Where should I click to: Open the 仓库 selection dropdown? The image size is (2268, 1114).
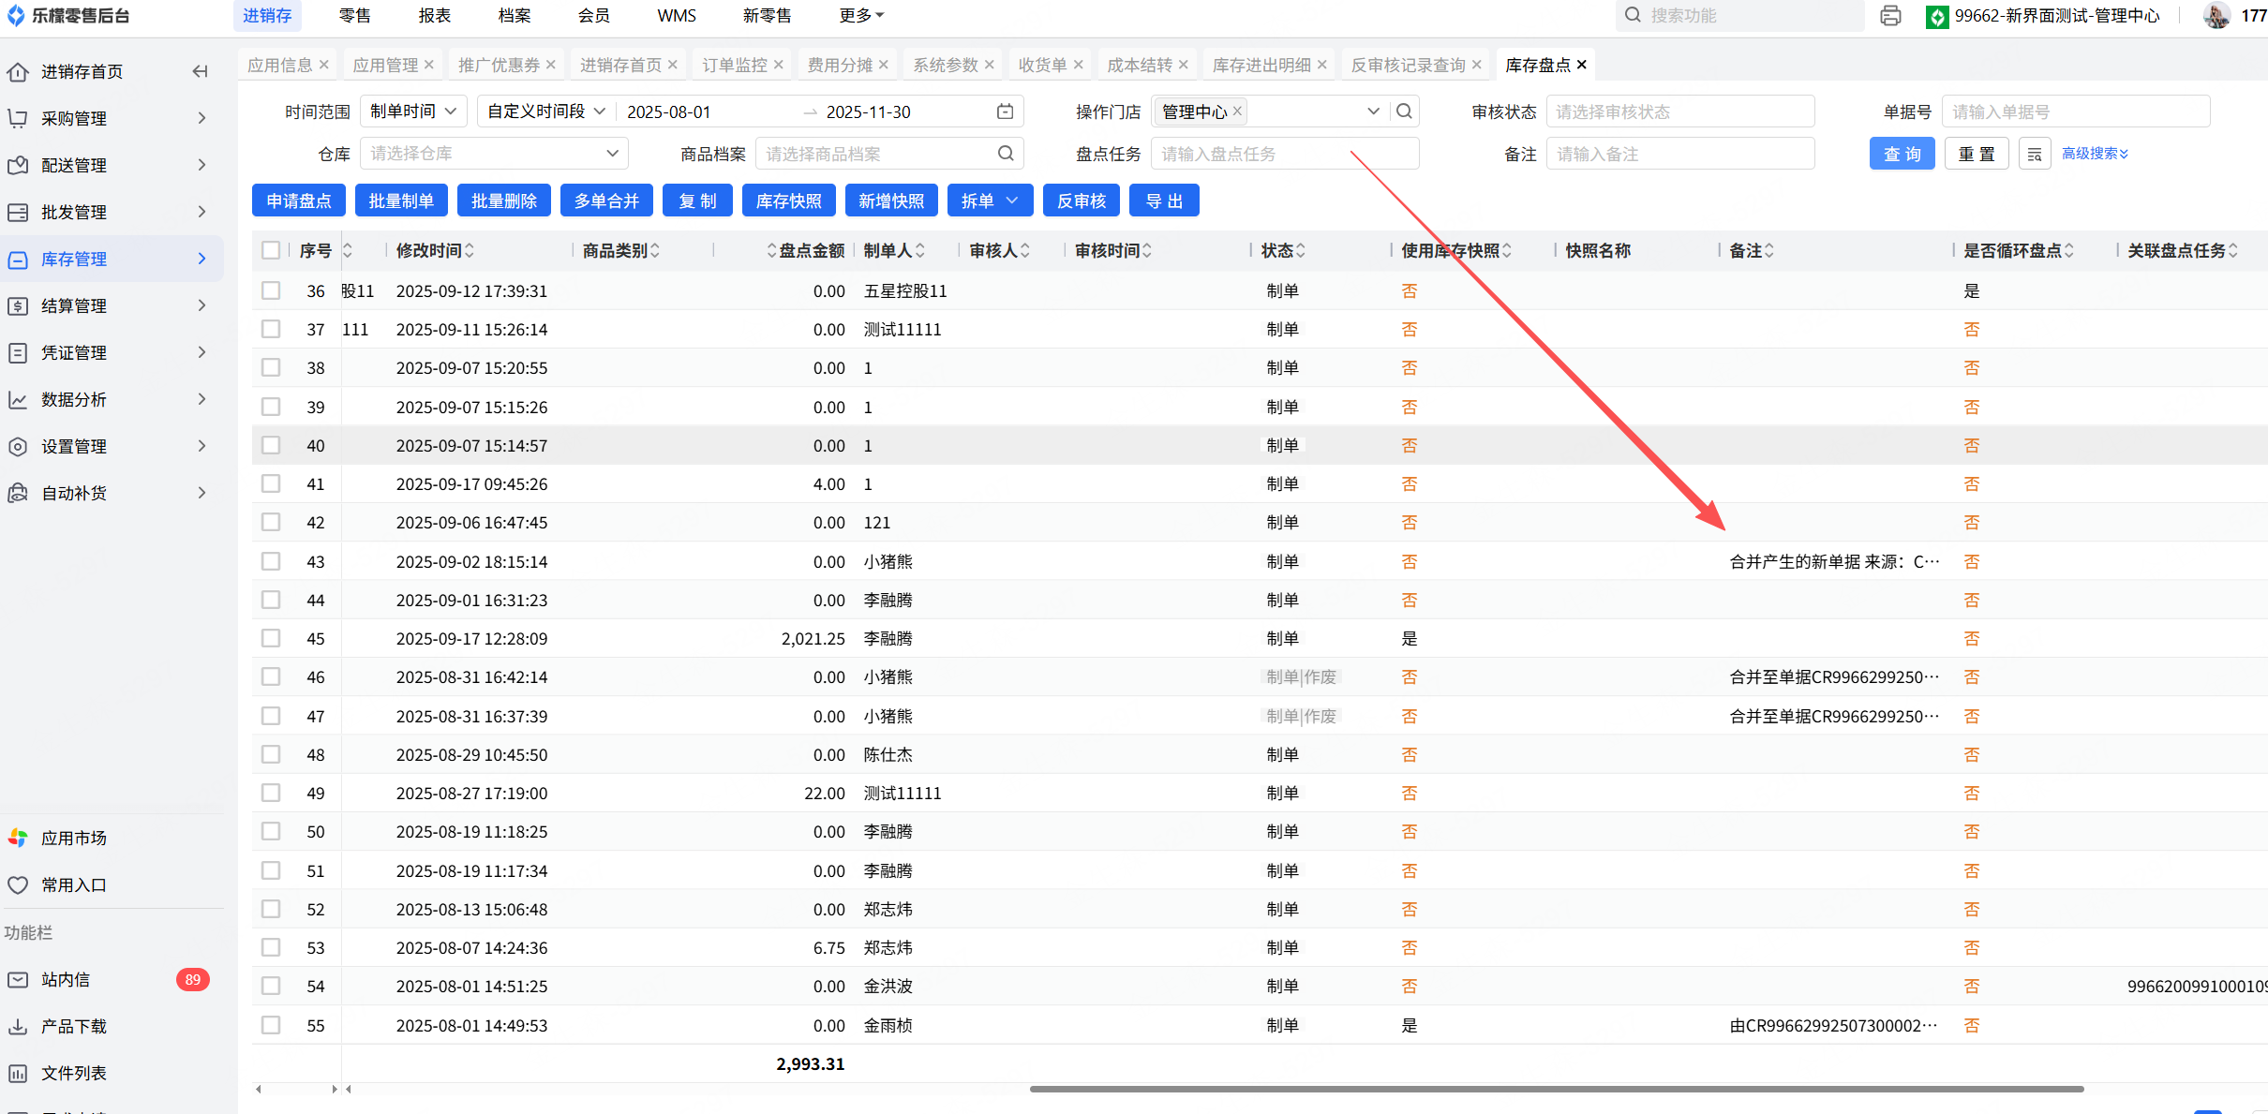pos(493,154)
